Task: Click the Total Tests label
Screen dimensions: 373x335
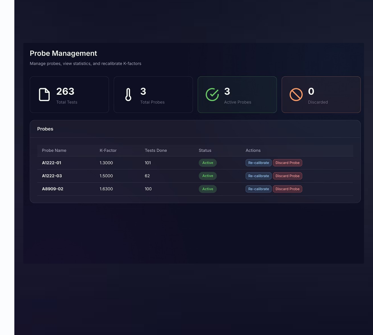Action: (x=67, y=102)
